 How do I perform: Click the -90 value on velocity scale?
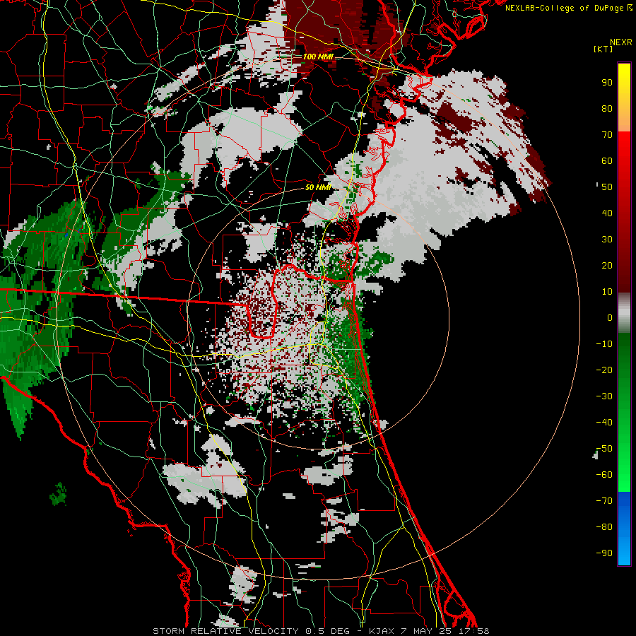604,553
